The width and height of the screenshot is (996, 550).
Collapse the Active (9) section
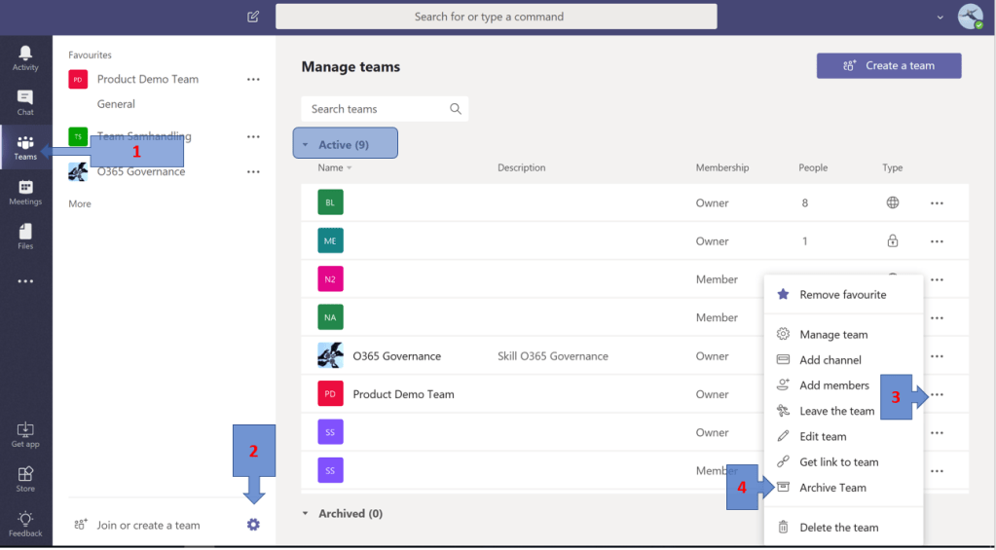345,144
